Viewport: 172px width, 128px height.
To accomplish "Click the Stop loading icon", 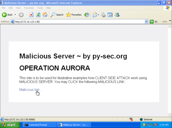I will pos(31,15).
